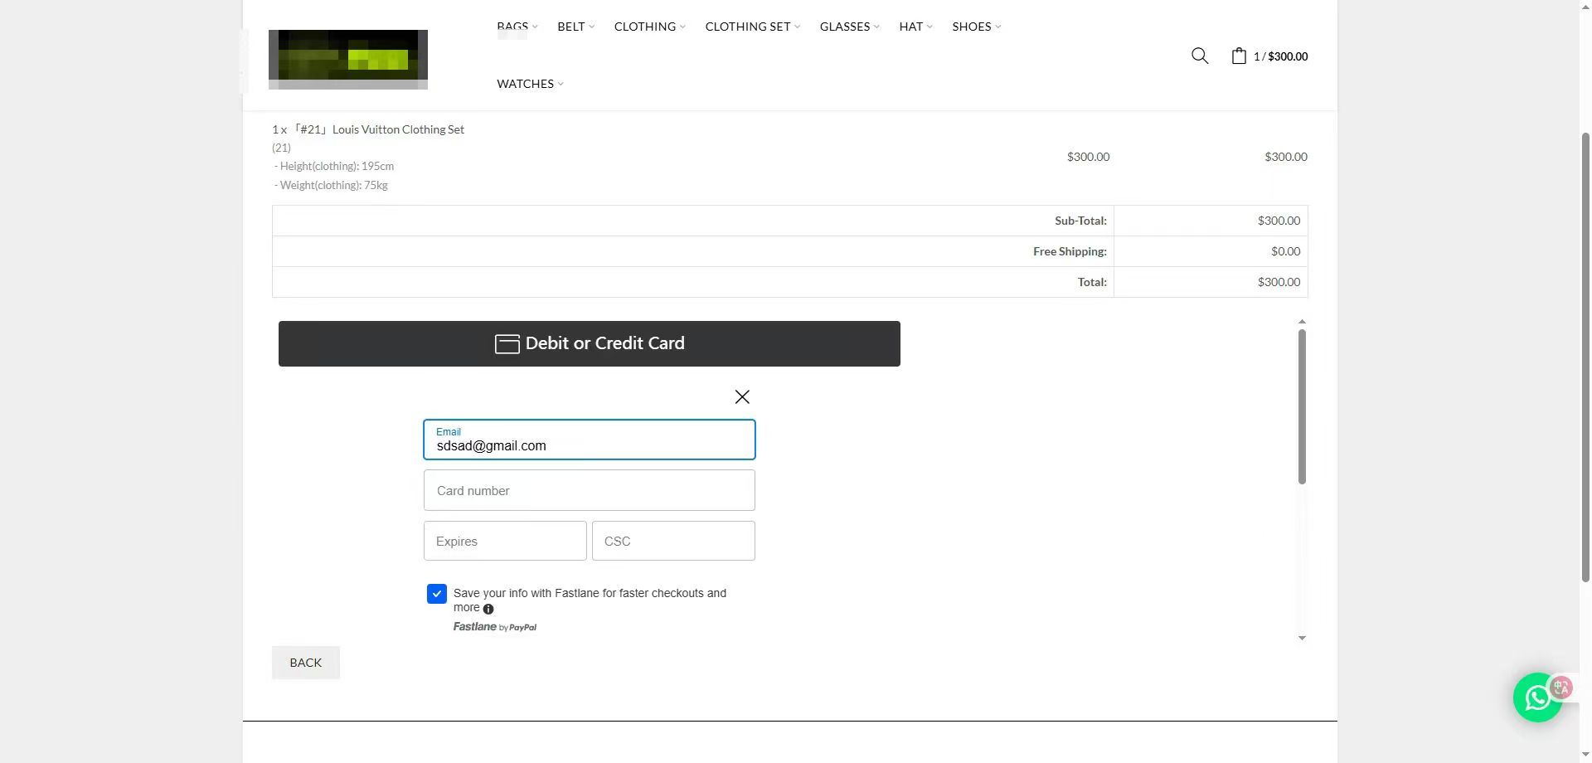Uncheck Save your info with Fastlane

coord(437,594)
